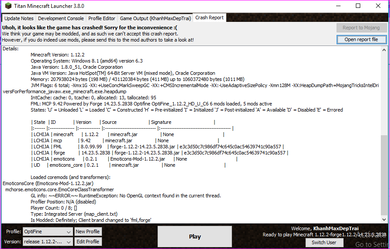The image size is (390, 249).
Task: Open the Development Console tab
Action: click(61, 18)
